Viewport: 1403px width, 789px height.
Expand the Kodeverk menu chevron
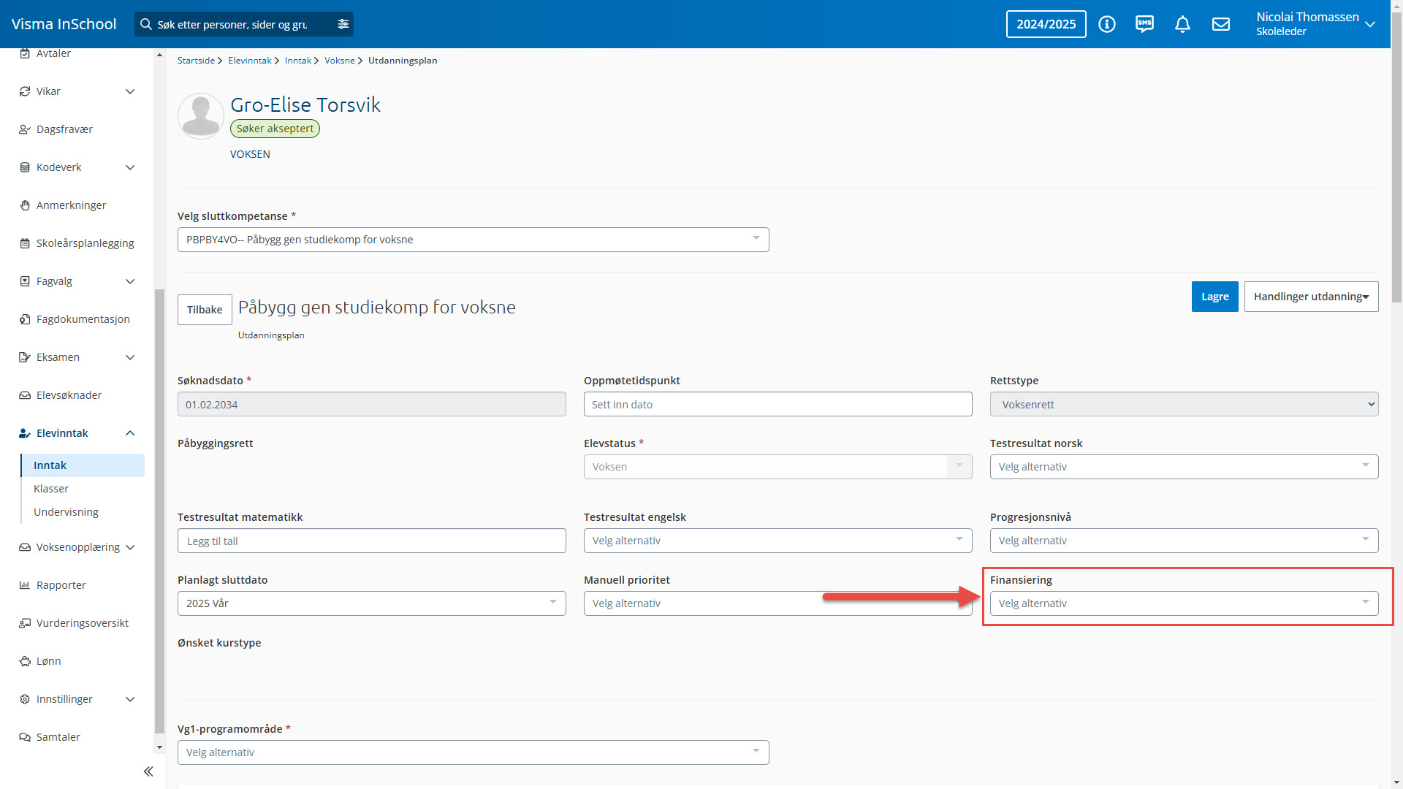(130, 167)
